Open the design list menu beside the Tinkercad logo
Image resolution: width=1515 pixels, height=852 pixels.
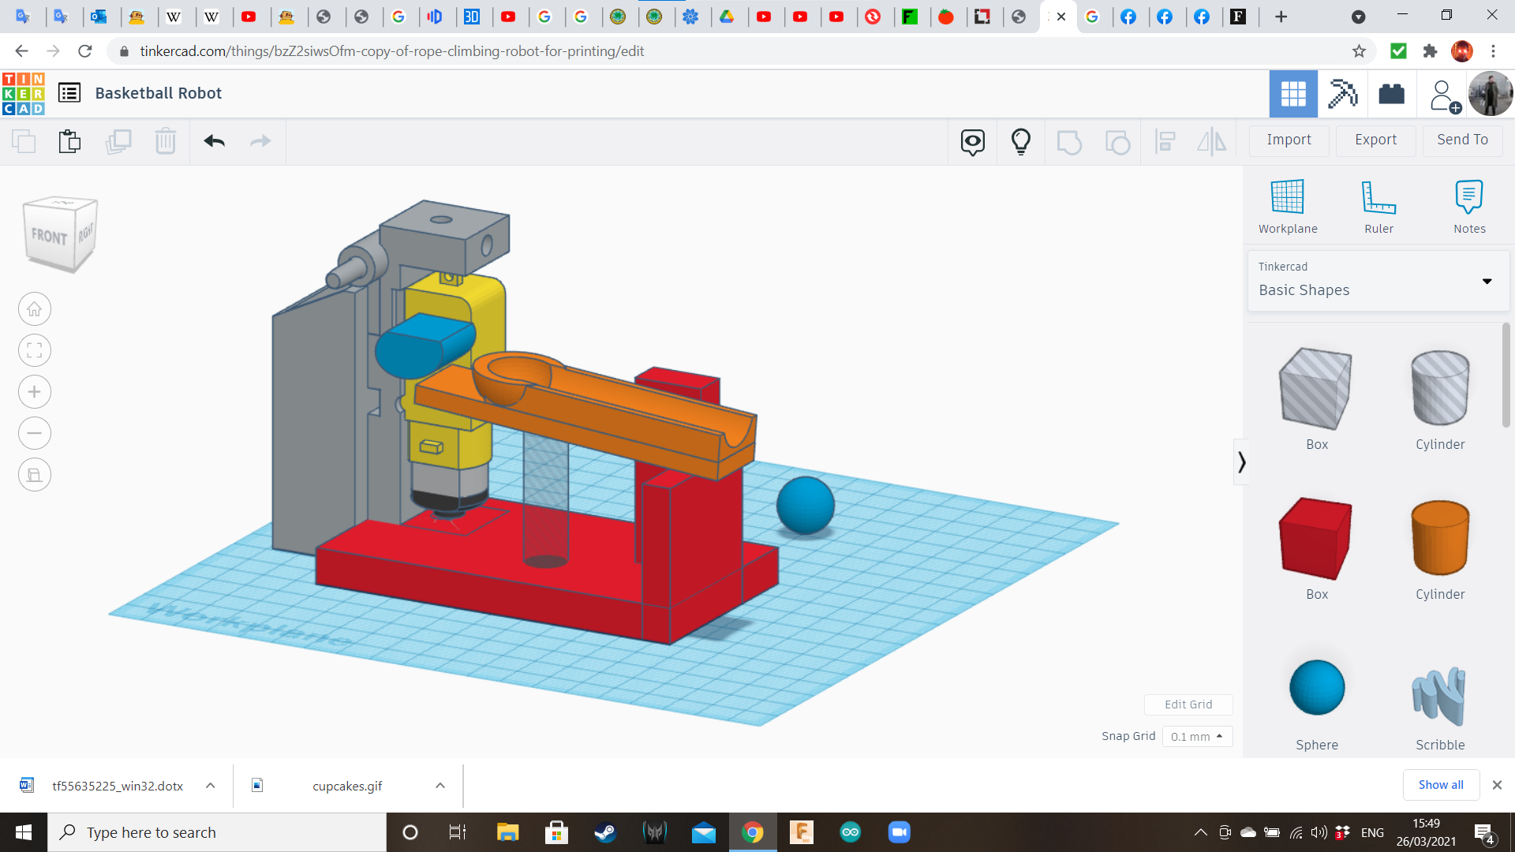pyautogui.click(x=69, y=92)
